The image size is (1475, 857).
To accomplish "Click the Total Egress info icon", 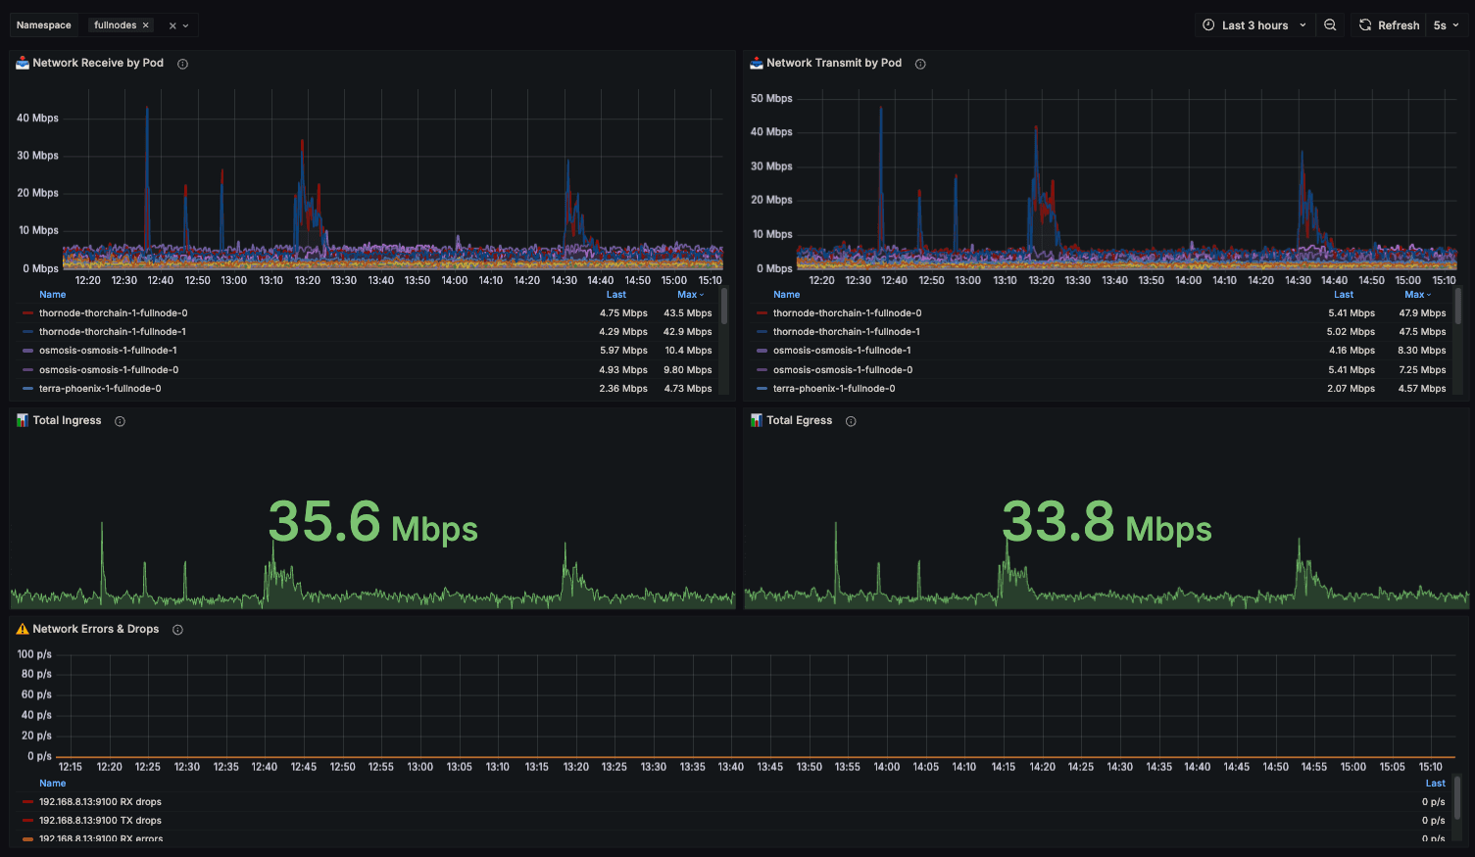I will (x=851, y=421).
